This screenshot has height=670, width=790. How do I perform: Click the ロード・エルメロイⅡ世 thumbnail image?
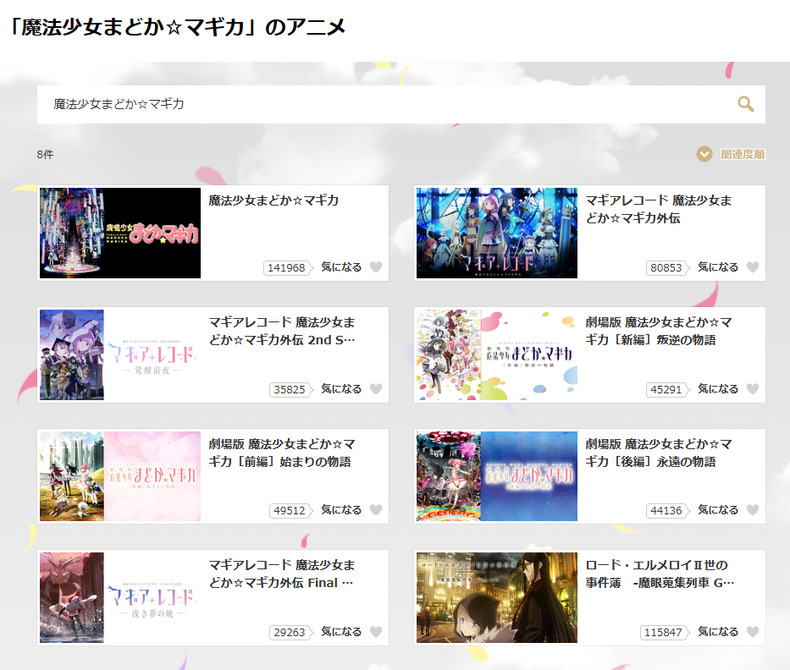[x=497, y=597]
